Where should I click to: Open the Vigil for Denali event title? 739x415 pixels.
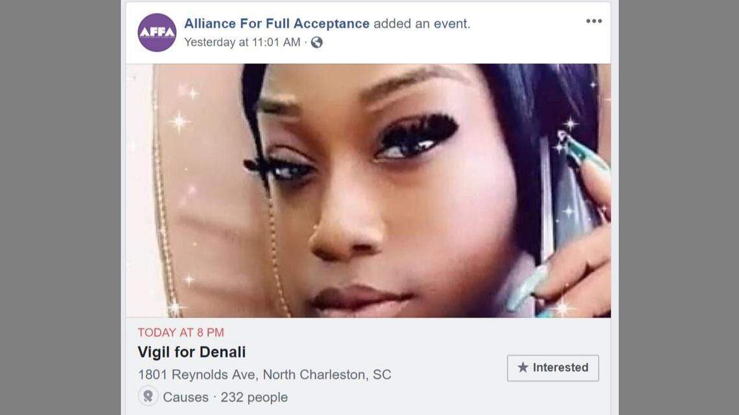point(191,352)
